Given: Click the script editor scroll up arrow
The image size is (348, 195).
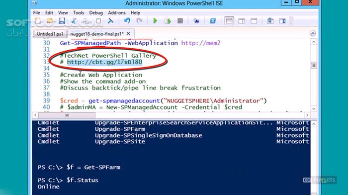Looking at the screenshot, I should pyautogui.click(x=314, y=42).
